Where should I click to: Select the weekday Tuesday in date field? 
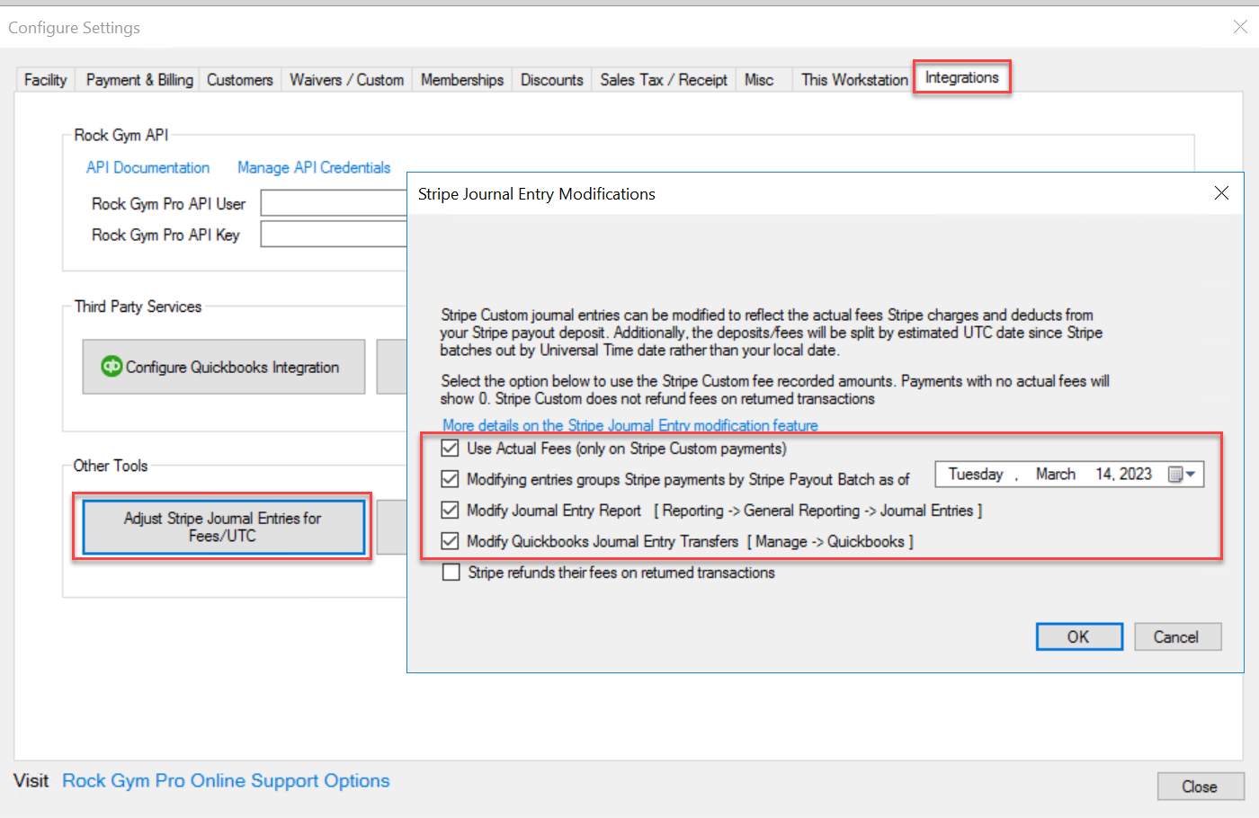coord(976,474)
